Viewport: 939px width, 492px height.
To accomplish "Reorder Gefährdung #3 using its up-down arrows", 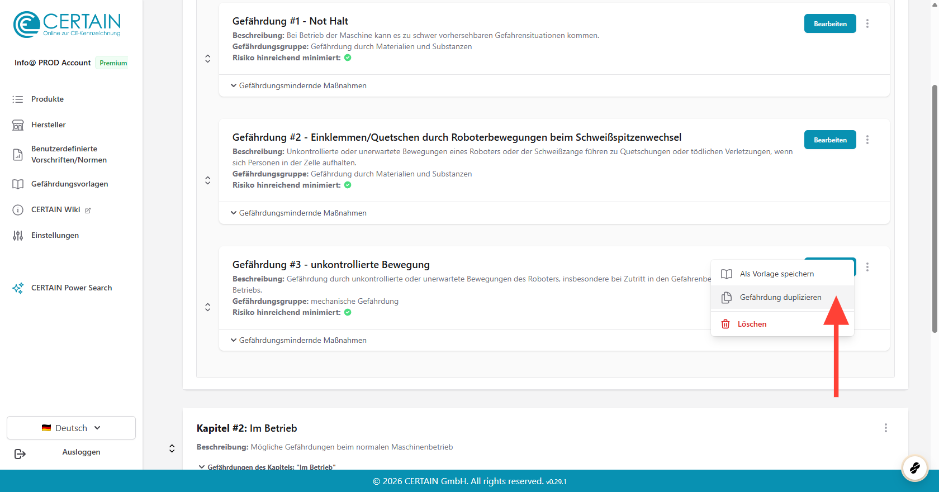I will pyautogui.click(x=207, y=307).
